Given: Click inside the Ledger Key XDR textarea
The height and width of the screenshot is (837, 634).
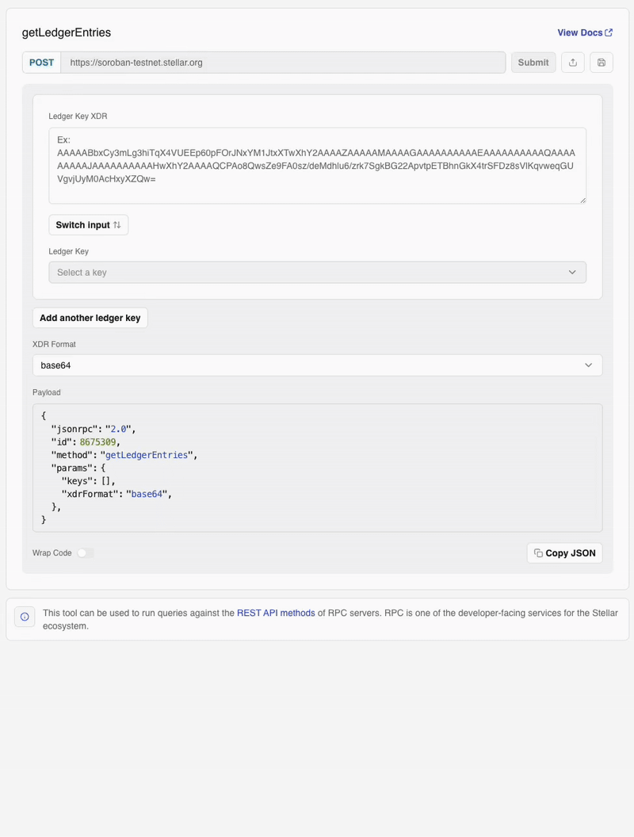Looking at the screenshot, I should click(x=317, y=164).
